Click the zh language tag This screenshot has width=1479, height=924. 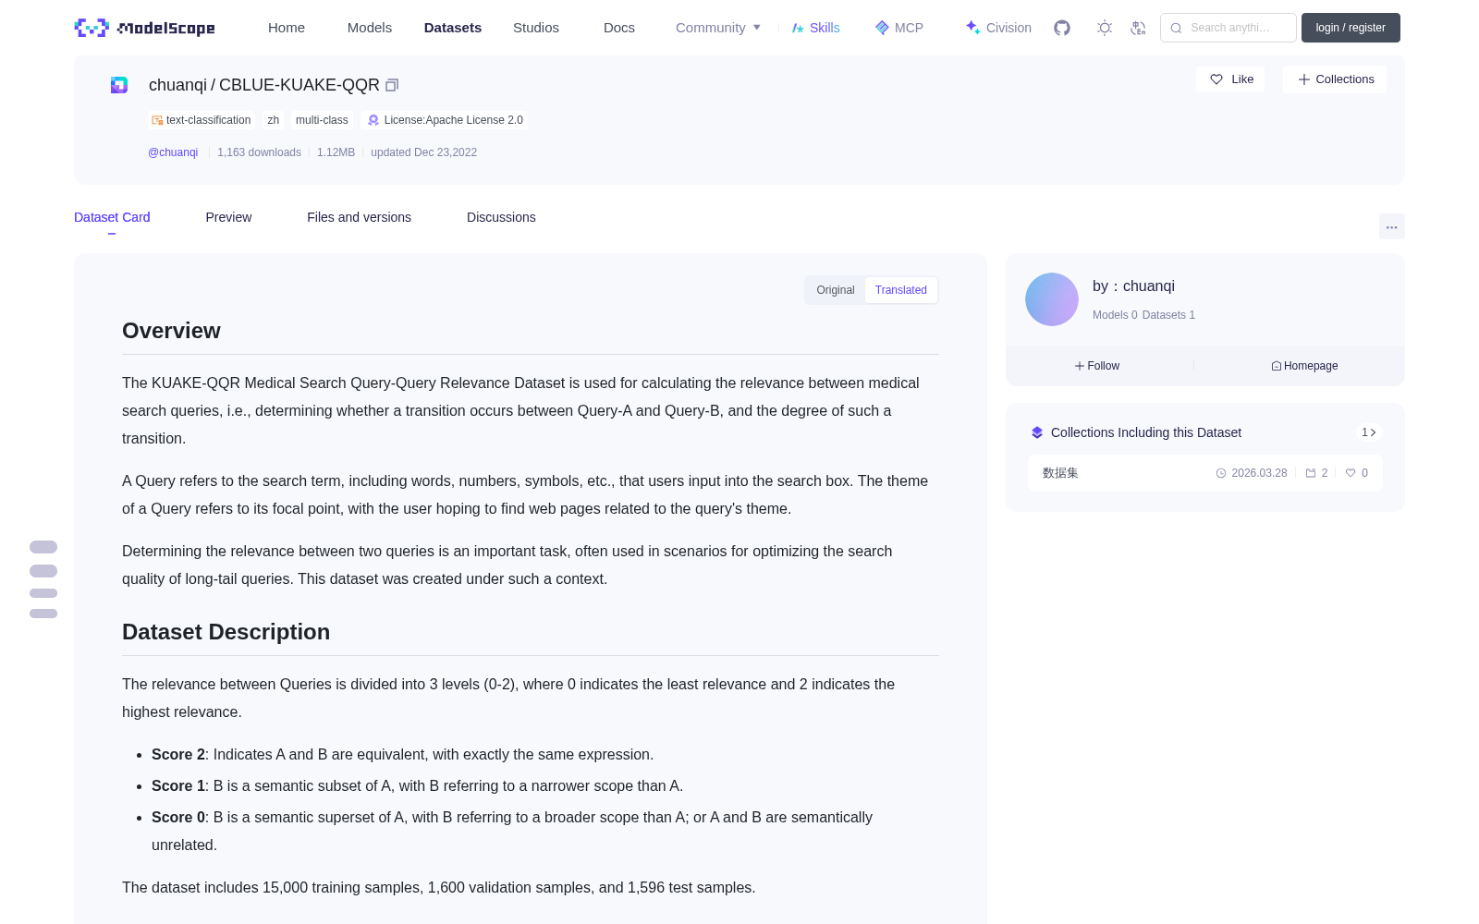click(274, 120)
